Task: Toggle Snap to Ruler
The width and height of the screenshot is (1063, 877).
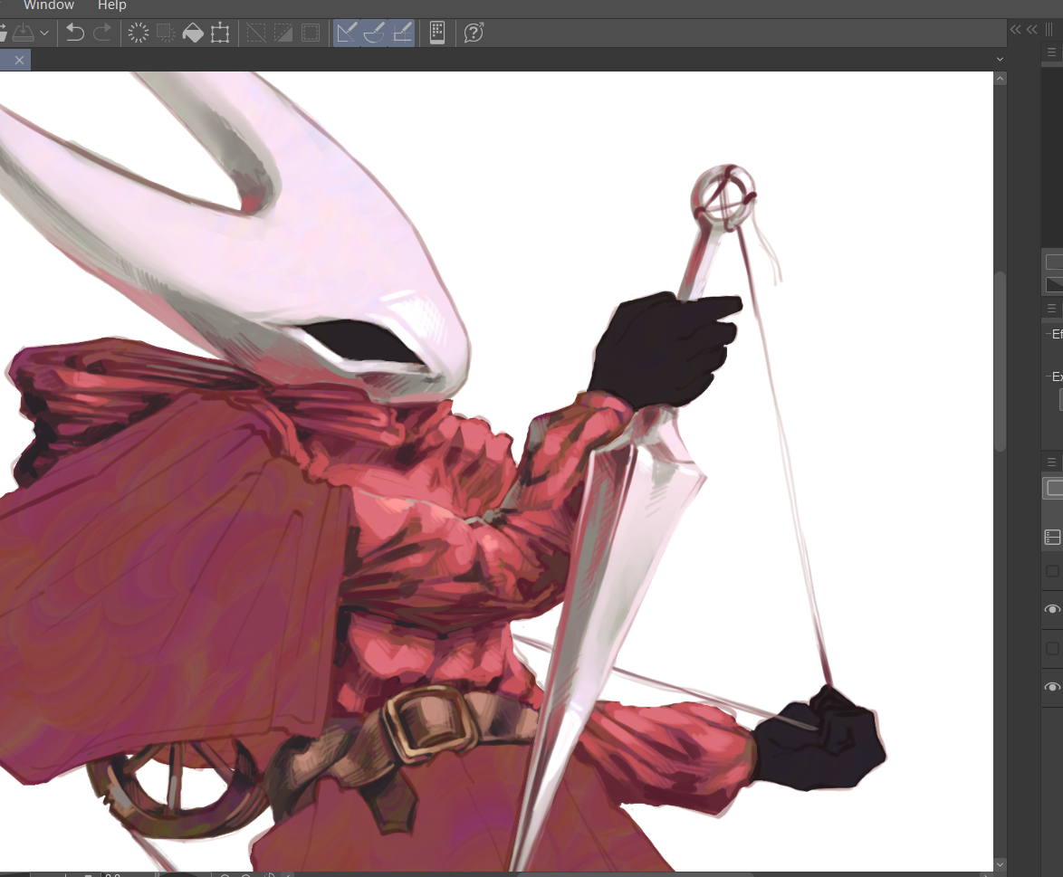Action: 346,33
